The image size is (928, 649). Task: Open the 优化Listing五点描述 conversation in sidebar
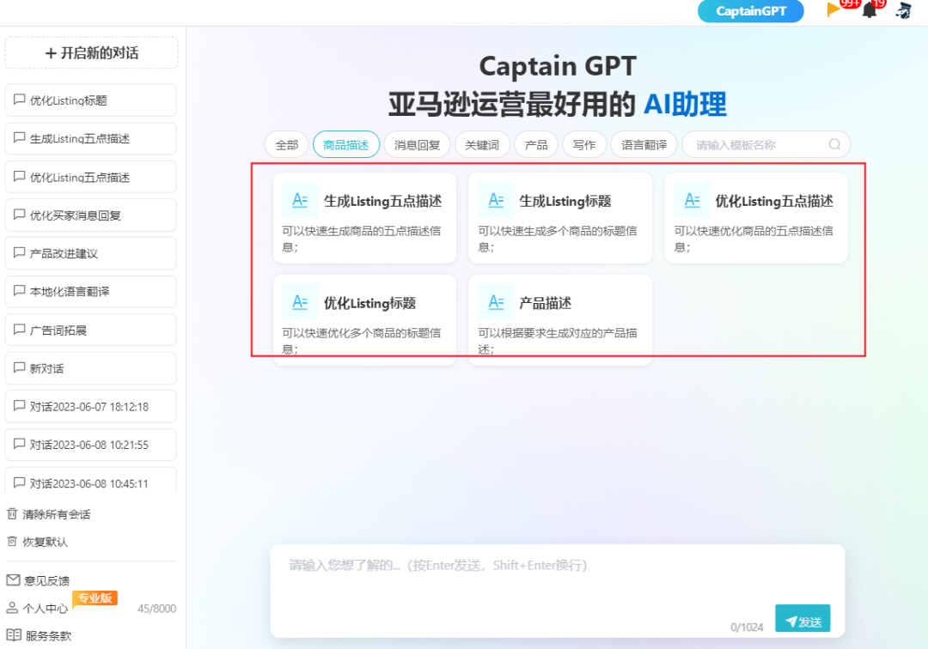[x=91, y=178]
